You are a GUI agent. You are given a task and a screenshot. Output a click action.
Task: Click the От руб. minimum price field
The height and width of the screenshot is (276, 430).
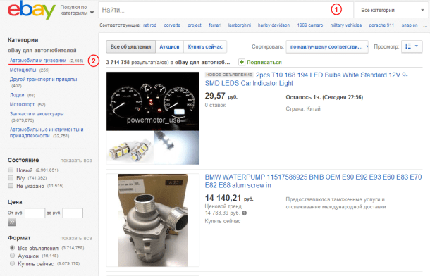(x=35, y=213)
